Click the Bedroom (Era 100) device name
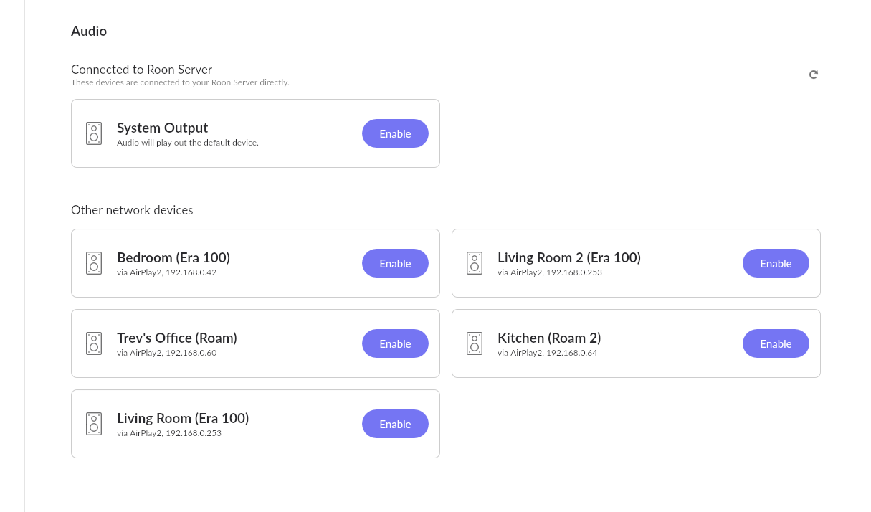This screenshot has width=871, height=512. (x=173, y=257)
